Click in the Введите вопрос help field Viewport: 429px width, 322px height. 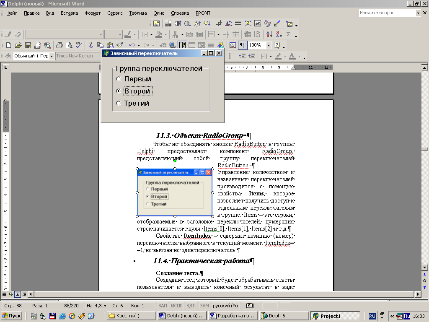387,13
